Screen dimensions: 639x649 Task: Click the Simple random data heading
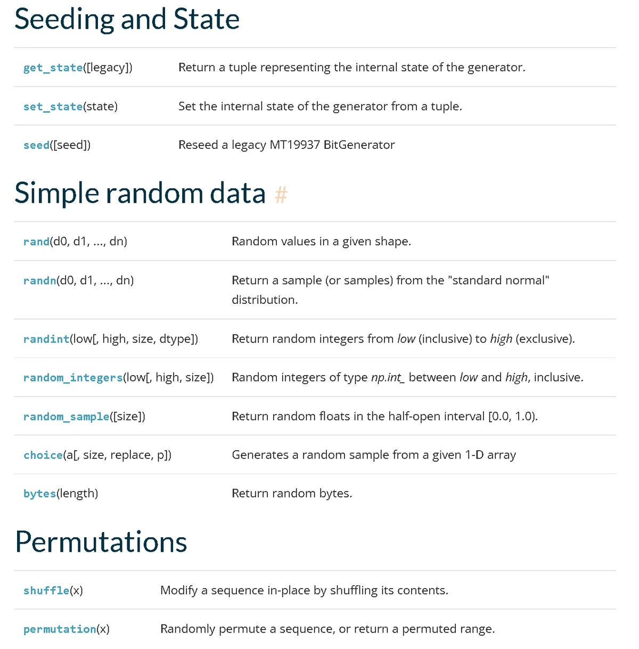140,193
